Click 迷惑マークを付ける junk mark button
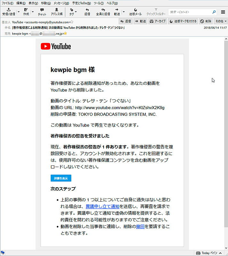The height and width of the screenshot is (256, 228). pyautogui.click(x=183, y=21)
